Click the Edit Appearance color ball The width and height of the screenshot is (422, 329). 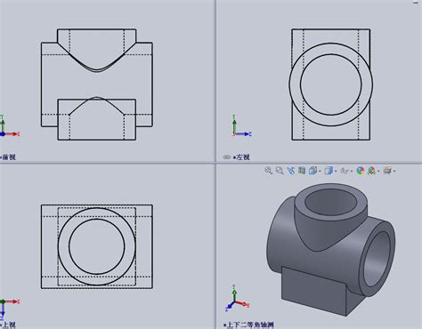(x=360, y=171)
